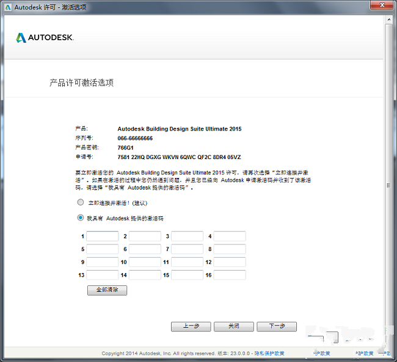This screenshot has height=362, width=397.
Task: Focus activation code field 13
Action: pos(102,275)
